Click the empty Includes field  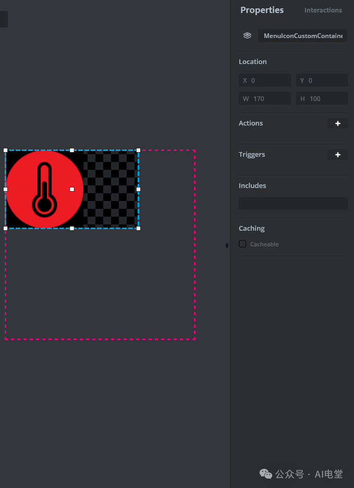(x=293, y=204)
